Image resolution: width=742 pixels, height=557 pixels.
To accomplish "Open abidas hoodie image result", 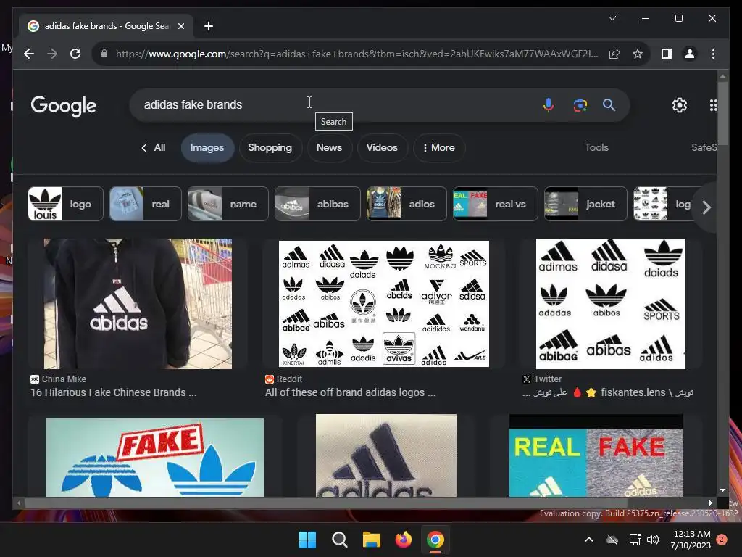I will tap(138, 304).
